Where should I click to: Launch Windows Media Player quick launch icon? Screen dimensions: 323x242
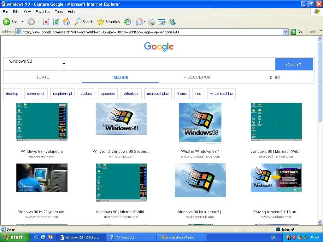(50, 237)
